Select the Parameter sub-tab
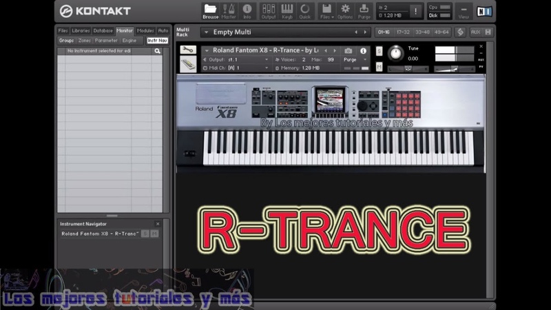Screen dimensions: 551x310 coord(106,41)
